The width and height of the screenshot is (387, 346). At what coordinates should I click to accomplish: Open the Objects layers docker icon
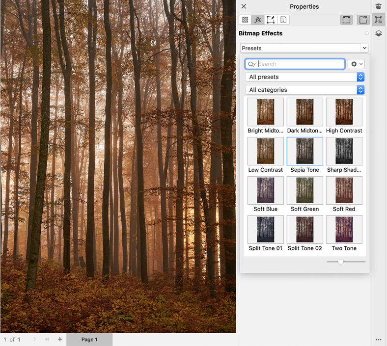[x=379, y=33]
